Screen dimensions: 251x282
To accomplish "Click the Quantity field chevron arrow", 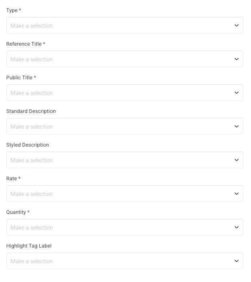I will pos(237,227).
